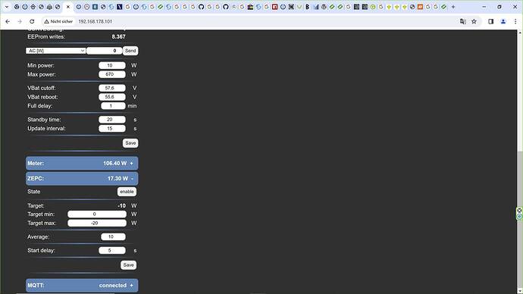Viewport: 523px width, 294px height.
Task: Open the AC [W] dropdown
Action: 55,51
